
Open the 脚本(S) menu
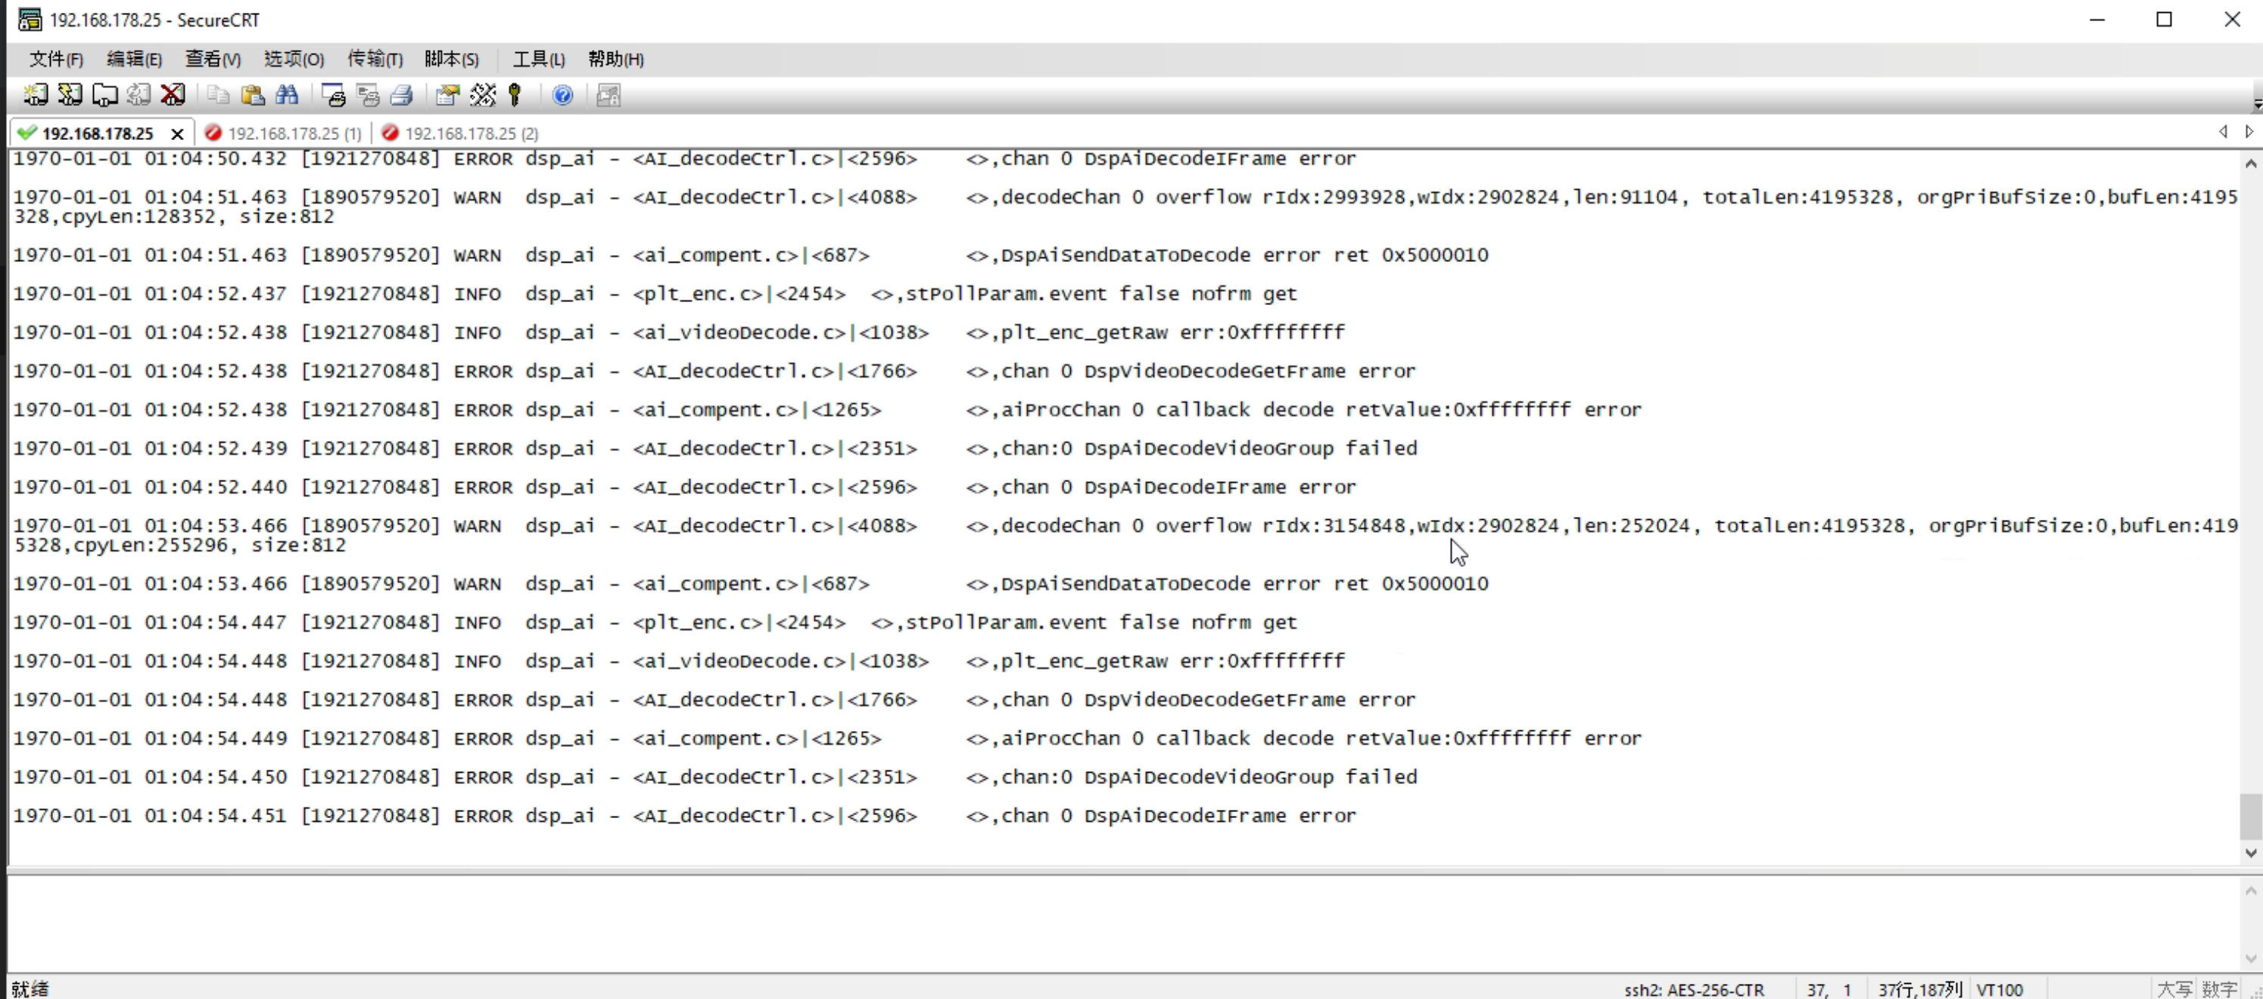tap(452, 59)
